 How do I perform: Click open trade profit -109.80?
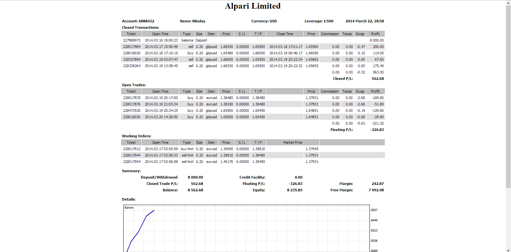point(378,98)
